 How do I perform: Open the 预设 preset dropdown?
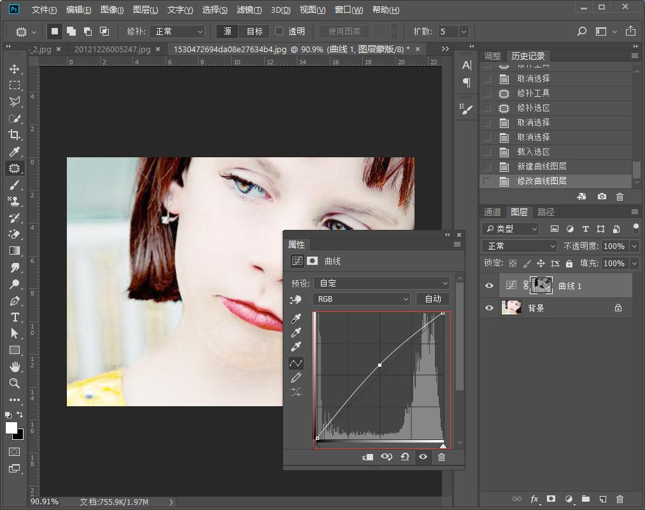tap(381, 283)
